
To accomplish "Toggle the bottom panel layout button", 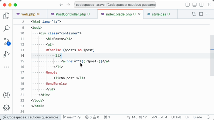I will (x=194, y=5).
